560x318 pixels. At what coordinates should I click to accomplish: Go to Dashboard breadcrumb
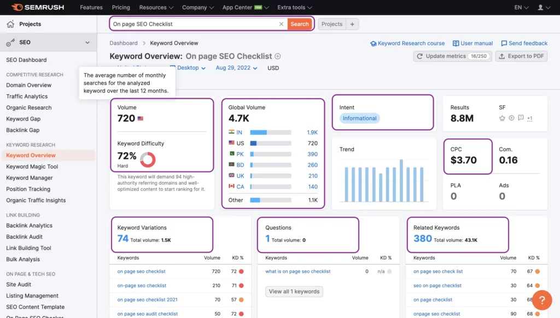[x=124, y=43]
